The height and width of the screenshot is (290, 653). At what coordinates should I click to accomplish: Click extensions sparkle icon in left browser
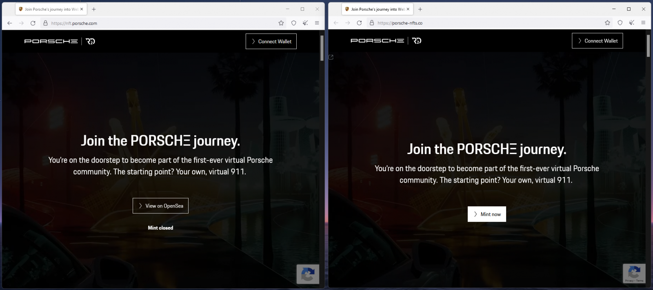coord(305,23)
